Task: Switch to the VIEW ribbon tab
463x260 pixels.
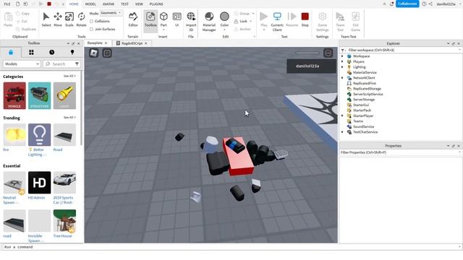Action: (139, 4)
